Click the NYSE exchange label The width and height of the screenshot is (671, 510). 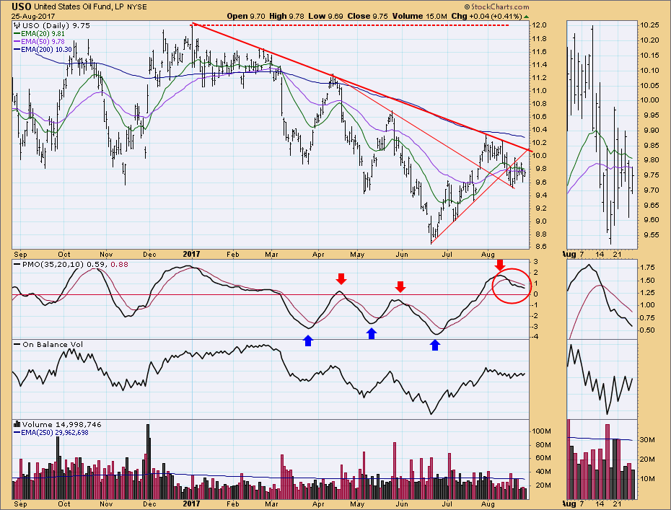click(137, 6)
